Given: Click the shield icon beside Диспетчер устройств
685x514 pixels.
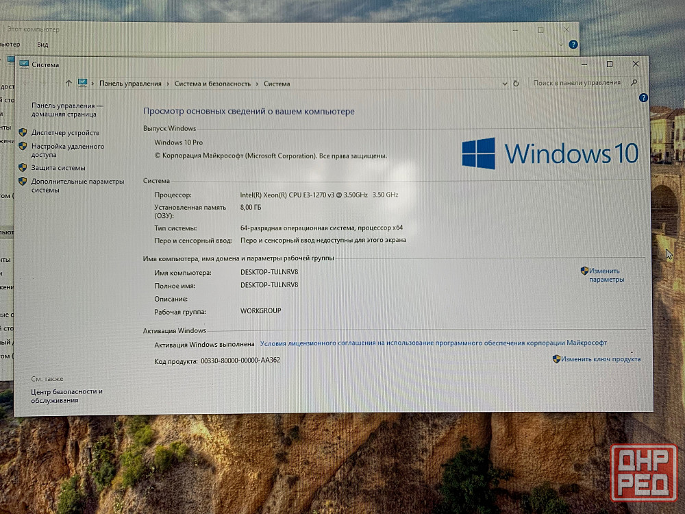Looking at the screenshot, I should [x=23, y=132].
